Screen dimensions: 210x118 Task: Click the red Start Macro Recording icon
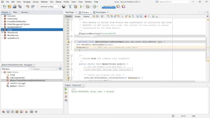tap(145, 16)
